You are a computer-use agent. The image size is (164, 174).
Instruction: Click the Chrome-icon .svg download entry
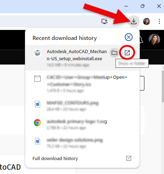[82, 124]
